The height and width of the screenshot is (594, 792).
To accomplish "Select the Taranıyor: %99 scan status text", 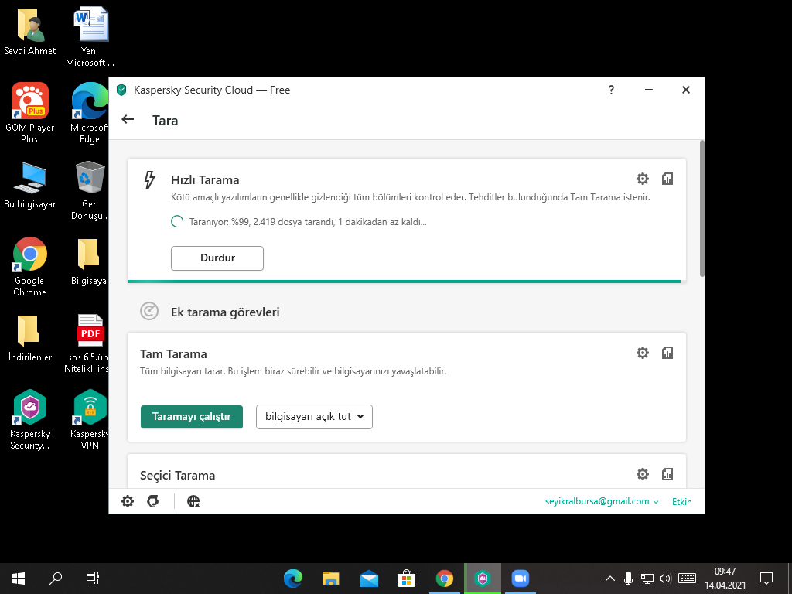I will pyautogui.click(x=308, y=222).
